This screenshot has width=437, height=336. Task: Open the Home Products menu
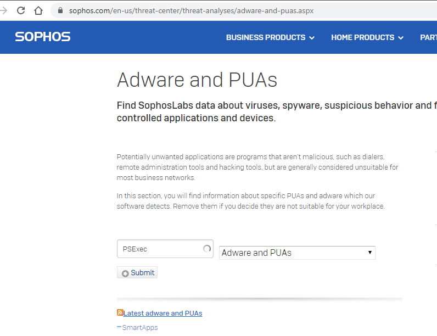(x=367, y=37)
